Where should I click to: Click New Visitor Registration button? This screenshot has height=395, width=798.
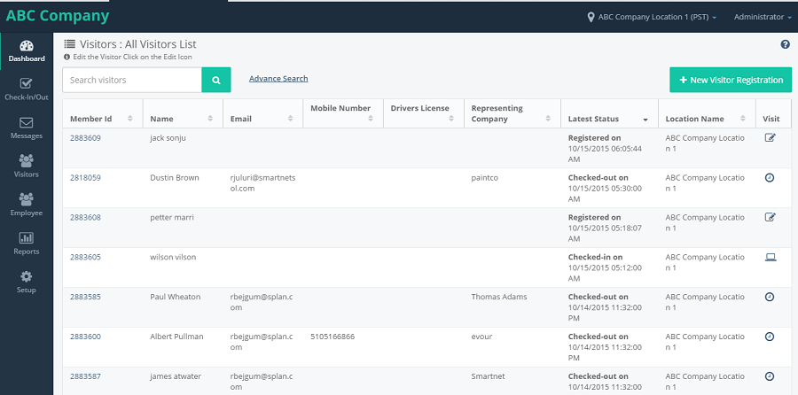point(731,80)
